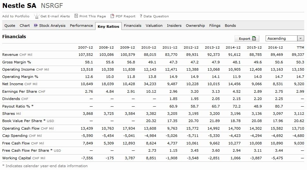Viewport: 307px width, 170px height.
Task: View the Insiders tab
Action: (174, 26)
